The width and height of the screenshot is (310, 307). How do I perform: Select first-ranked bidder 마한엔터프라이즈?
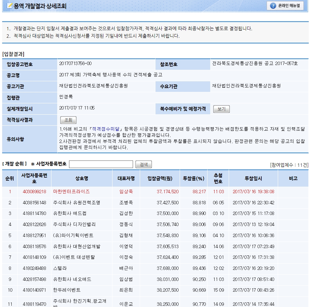click(x=71, y=192)
